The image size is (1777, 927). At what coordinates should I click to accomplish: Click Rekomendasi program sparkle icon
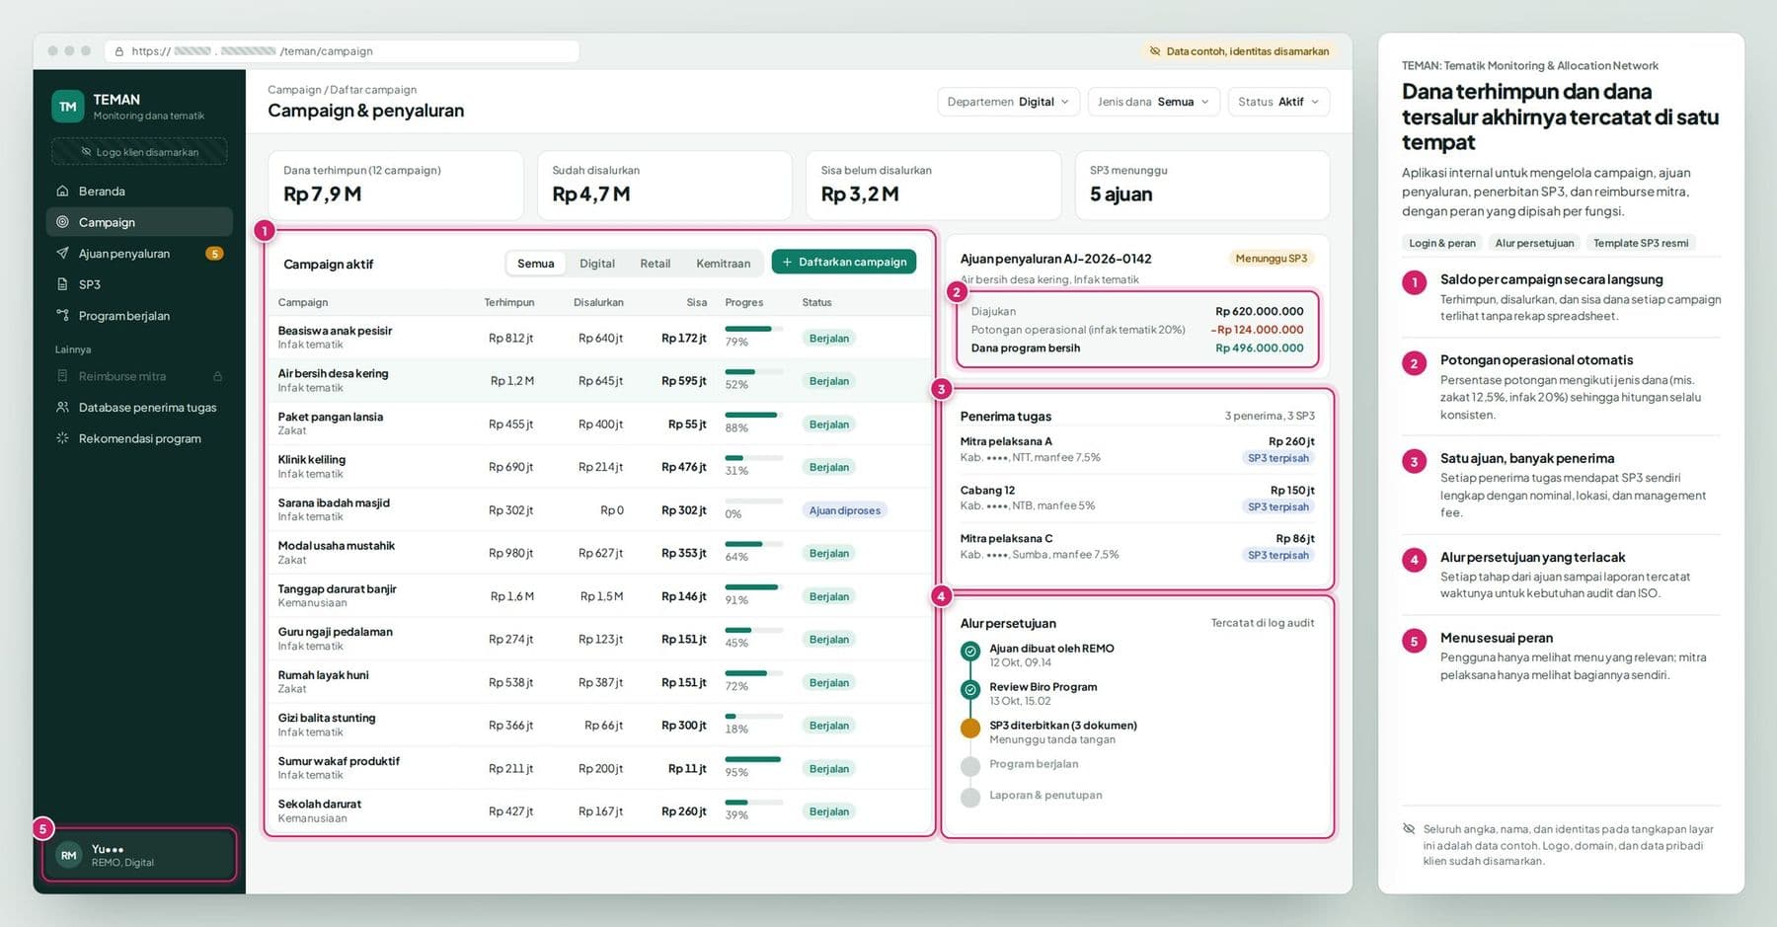pyautogui.click(x=62, y=438)
